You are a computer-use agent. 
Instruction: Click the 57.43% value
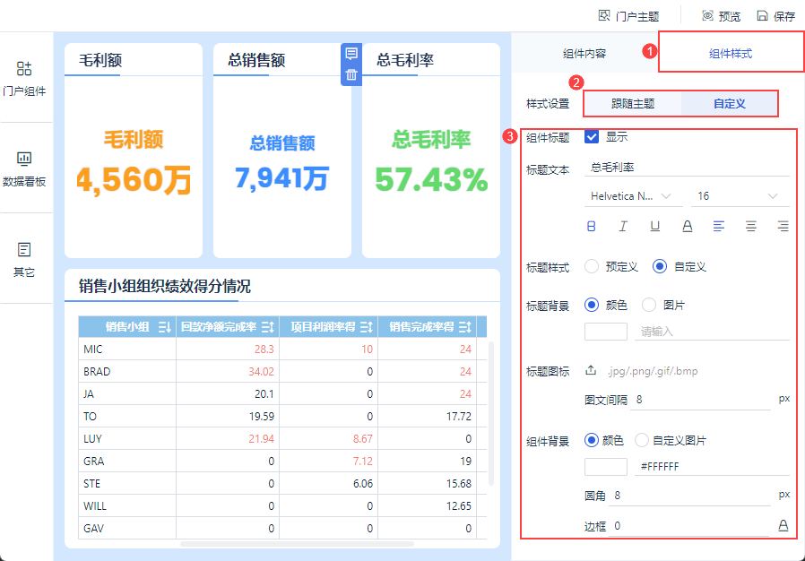(431, 179)
